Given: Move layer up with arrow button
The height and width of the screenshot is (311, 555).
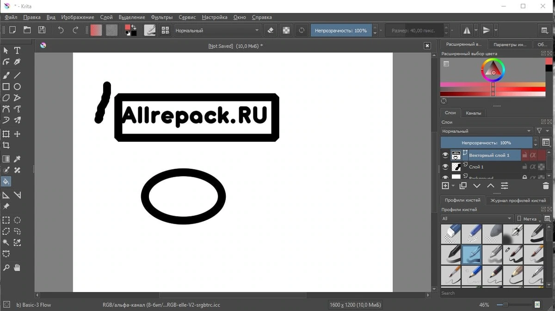Looking at the screenshot, I should point(490,186).
